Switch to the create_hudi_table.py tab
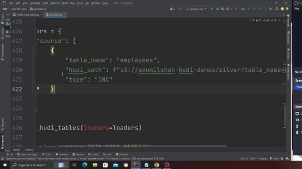This screenshot has height=169, width=302. [x=27, y=15]
